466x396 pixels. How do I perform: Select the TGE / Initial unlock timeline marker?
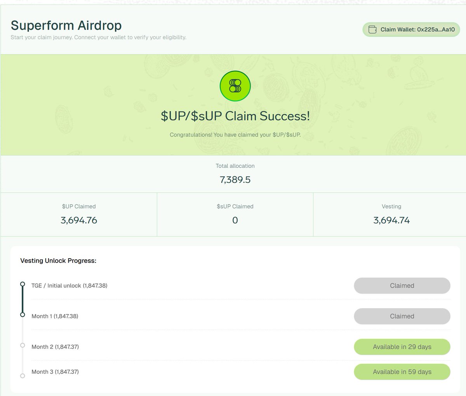23,284
